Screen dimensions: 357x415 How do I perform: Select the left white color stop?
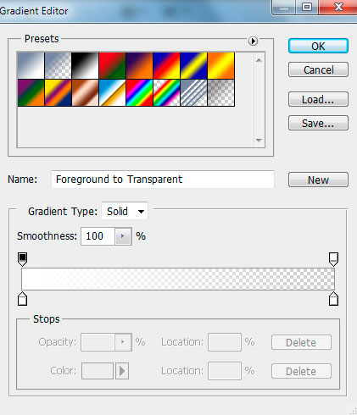pyautogui.click(x=22, y=299)
